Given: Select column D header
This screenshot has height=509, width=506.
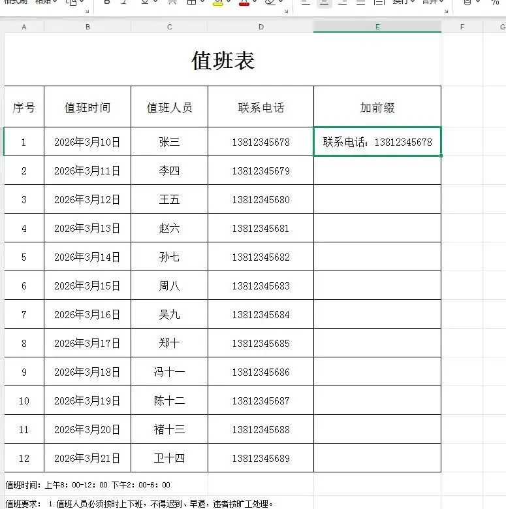Looking at the screenshot, I should click(x=261, y=27).
